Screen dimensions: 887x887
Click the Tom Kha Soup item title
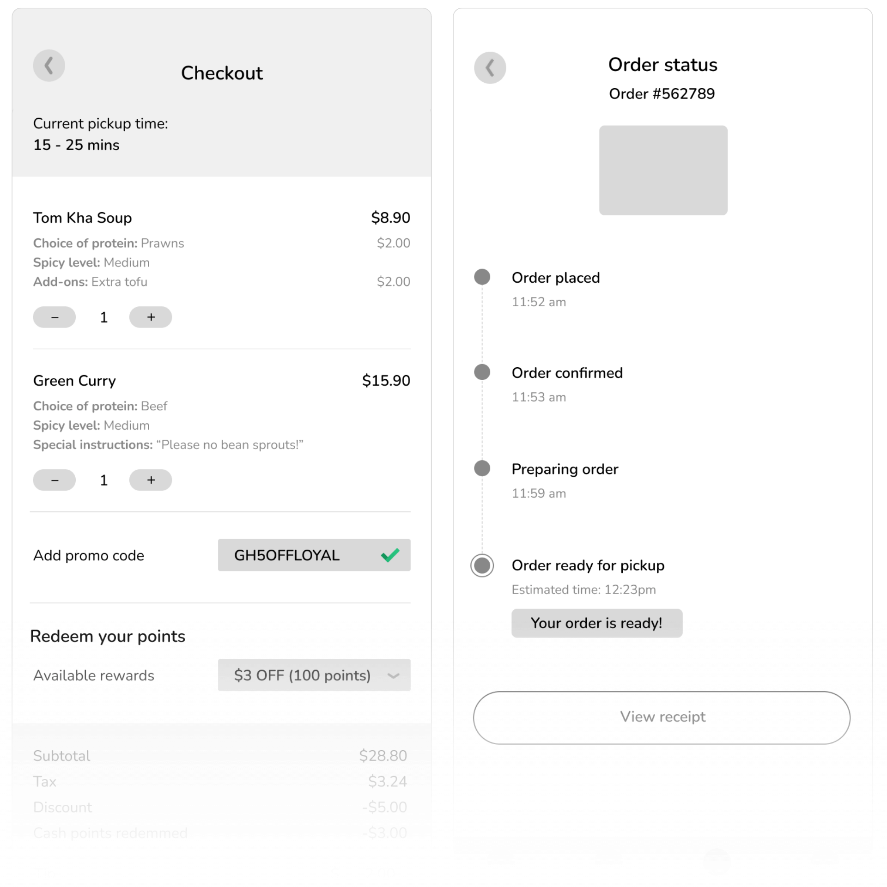pyautogui.click(x=83, y=218)
